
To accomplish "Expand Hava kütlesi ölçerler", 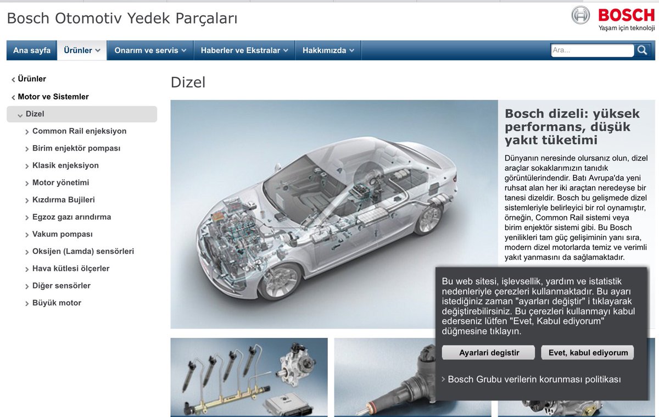I will pyautogui.click(x=71, y=269).
